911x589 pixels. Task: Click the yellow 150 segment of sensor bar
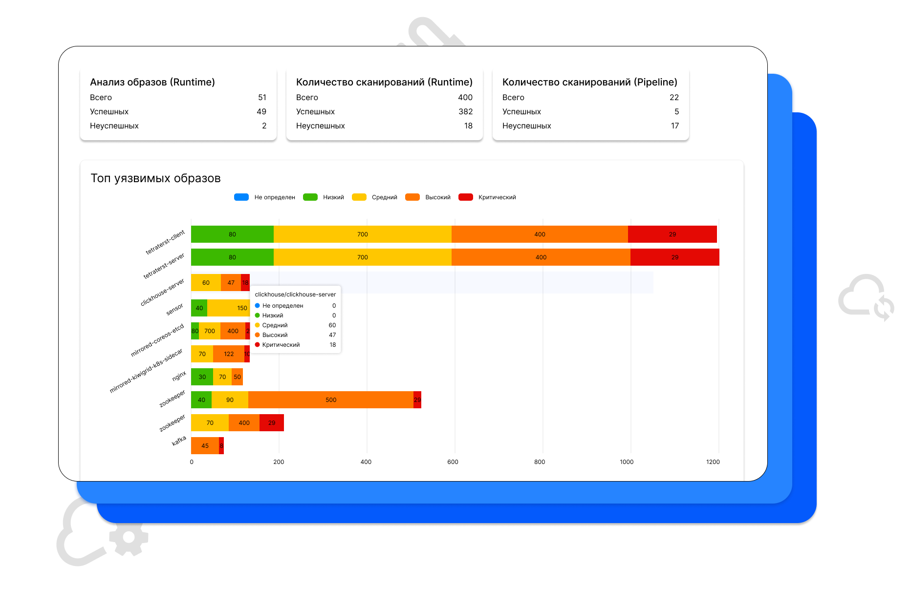point(228,308)
